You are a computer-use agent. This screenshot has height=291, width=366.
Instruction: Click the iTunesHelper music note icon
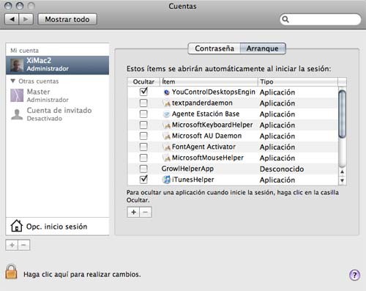pos(166,180)
